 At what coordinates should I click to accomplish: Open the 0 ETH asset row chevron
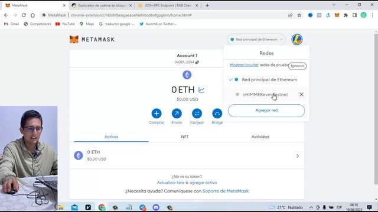click(x=298, y=156)
